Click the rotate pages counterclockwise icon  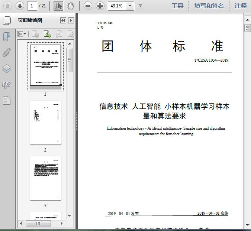point(59,34)
